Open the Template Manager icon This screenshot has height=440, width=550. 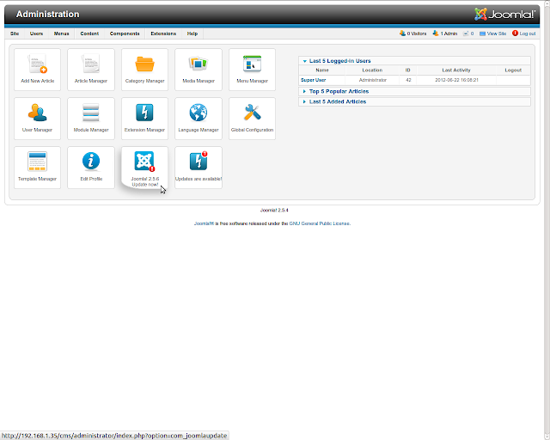[x=37, y=168]
